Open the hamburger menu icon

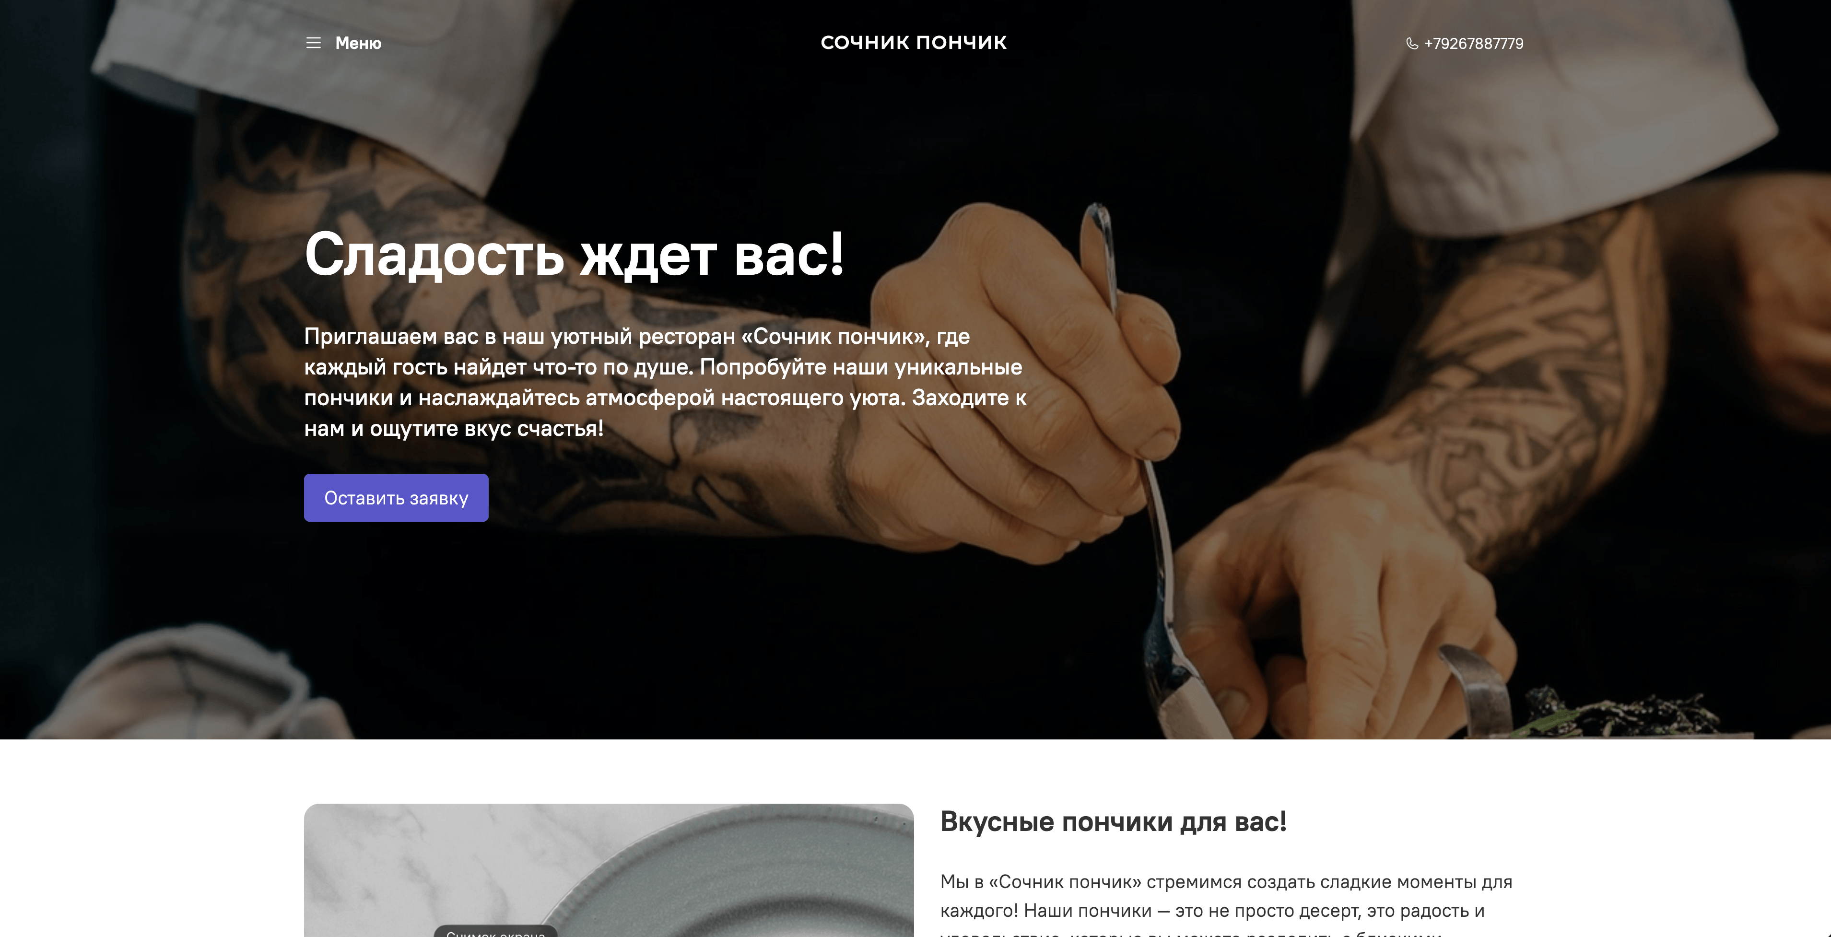pos(314,43)
